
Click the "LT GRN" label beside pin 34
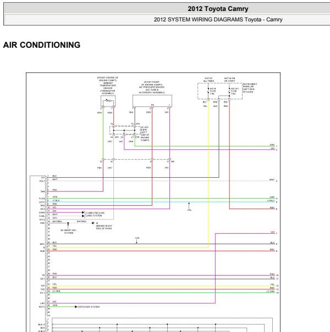56,291
